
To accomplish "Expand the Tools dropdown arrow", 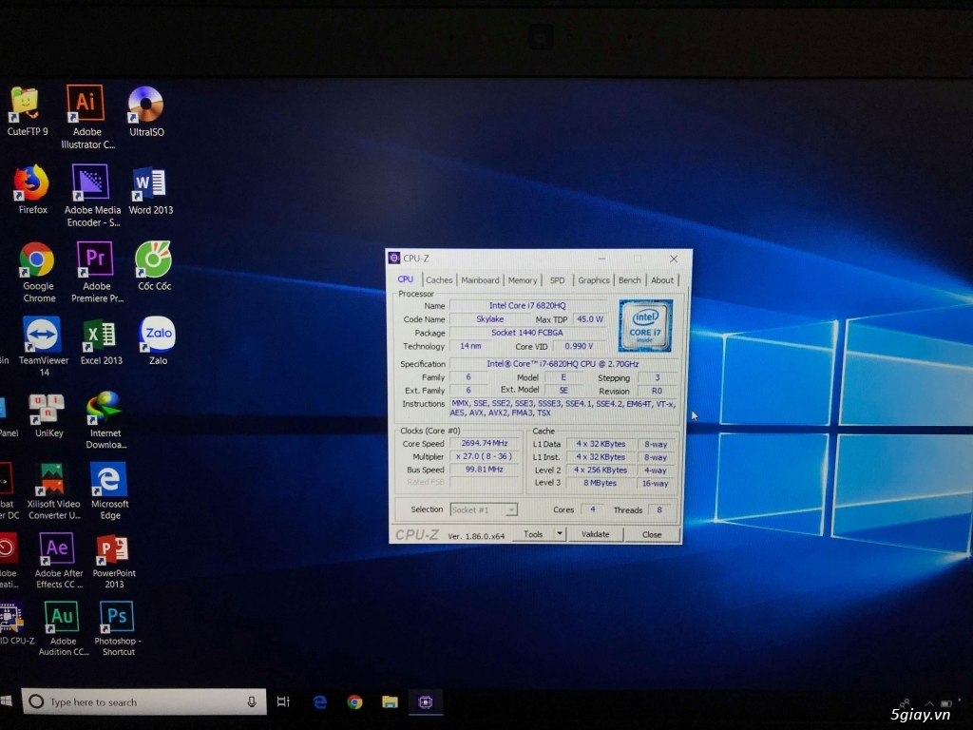I will [x=560, y=534].
